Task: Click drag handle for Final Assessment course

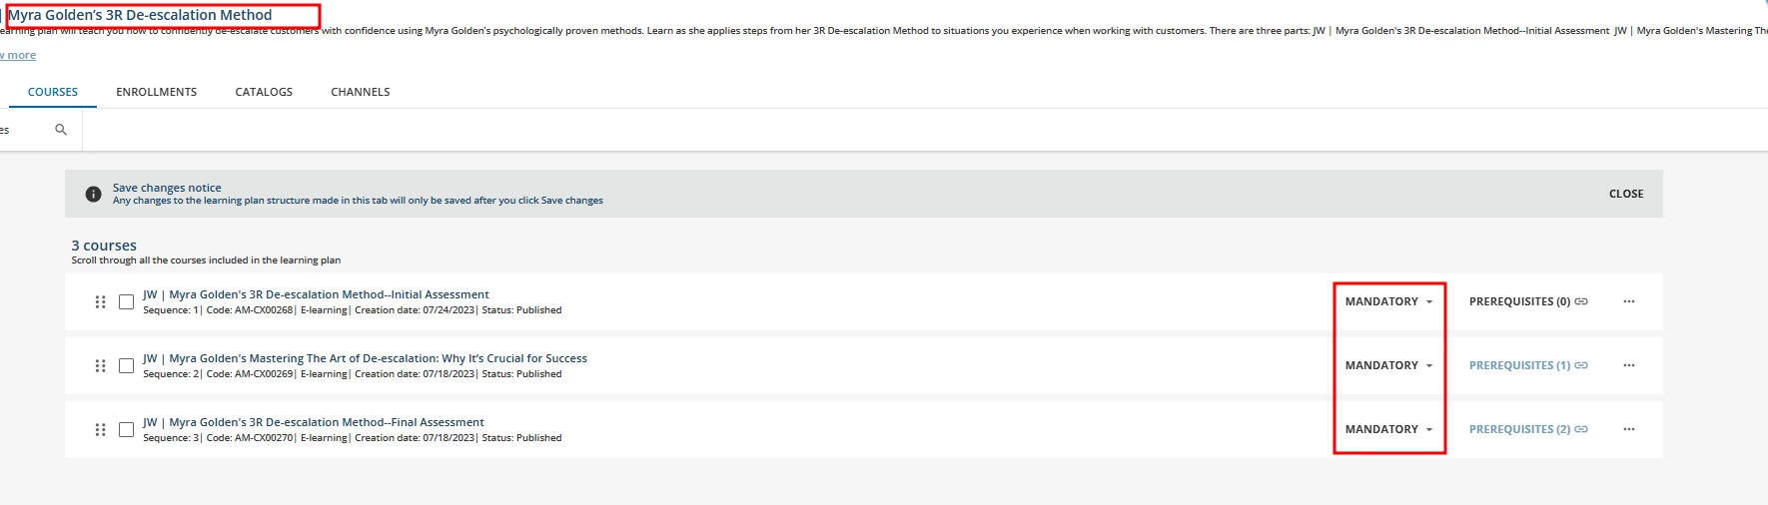Action: point(100,429)
